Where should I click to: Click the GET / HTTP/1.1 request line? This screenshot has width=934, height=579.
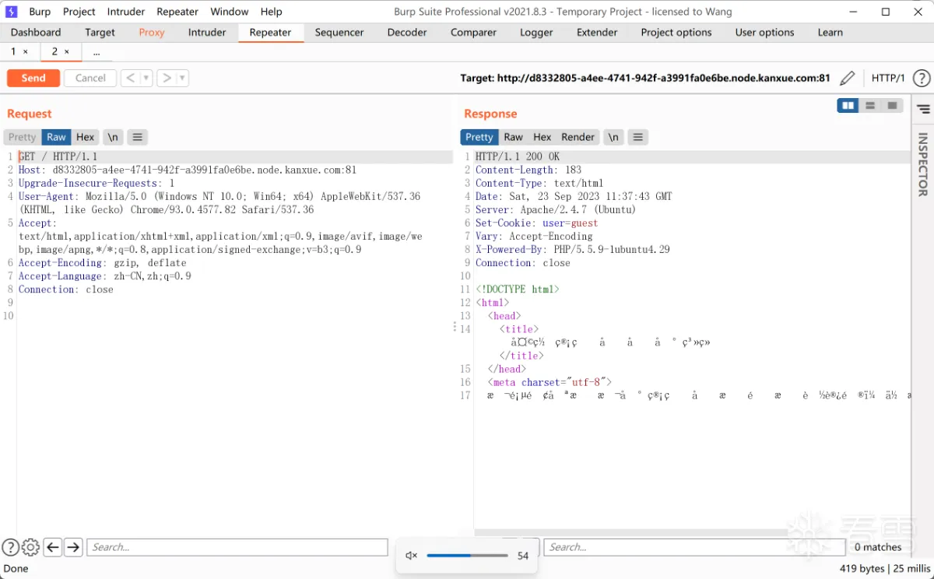pyautogui.click(x=58, y=156)
